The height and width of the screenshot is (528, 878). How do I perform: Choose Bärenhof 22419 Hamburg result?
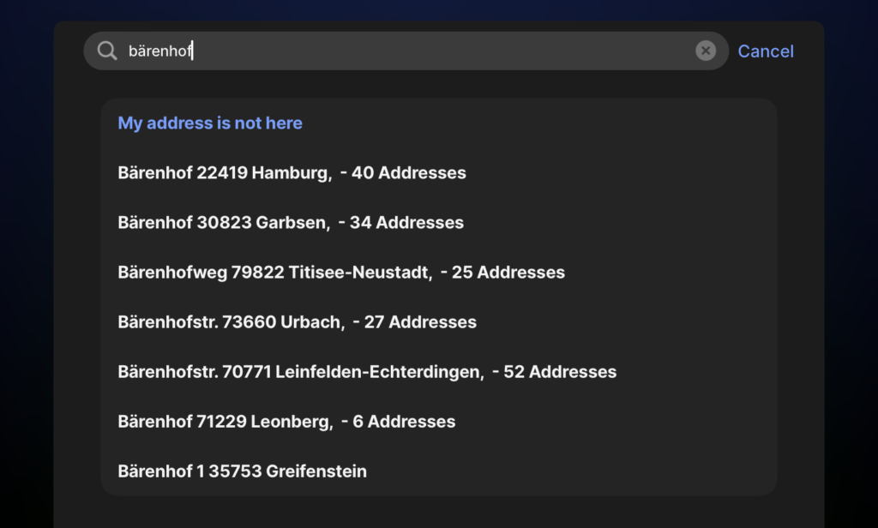(225, 173)
